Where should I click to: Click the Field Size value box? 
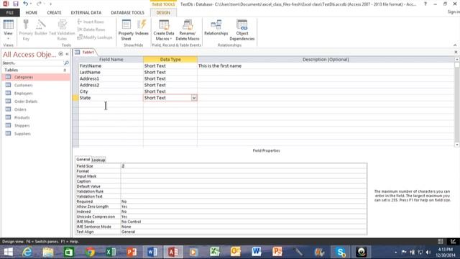tap(244, 166)
